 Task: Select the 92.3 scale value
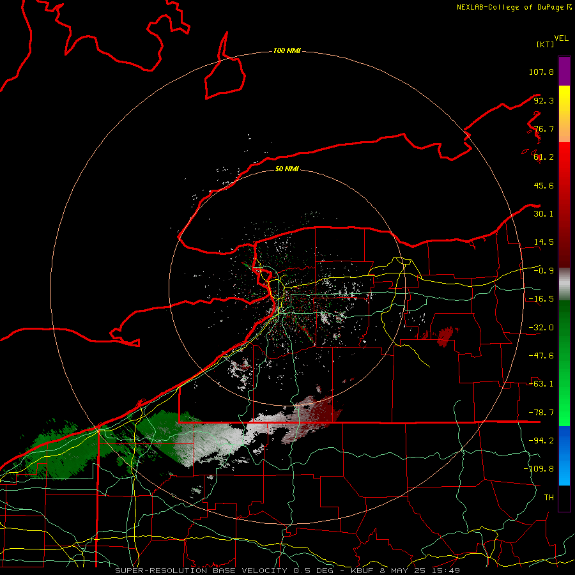[544, 100]
